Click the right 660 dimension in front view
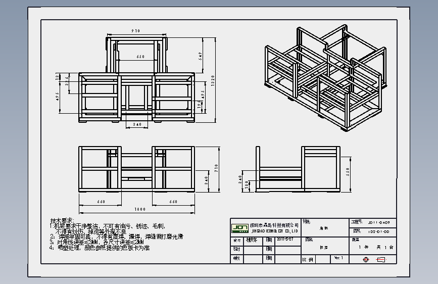Viewport: 438px width, 284px height. click(x=173, y=202)
